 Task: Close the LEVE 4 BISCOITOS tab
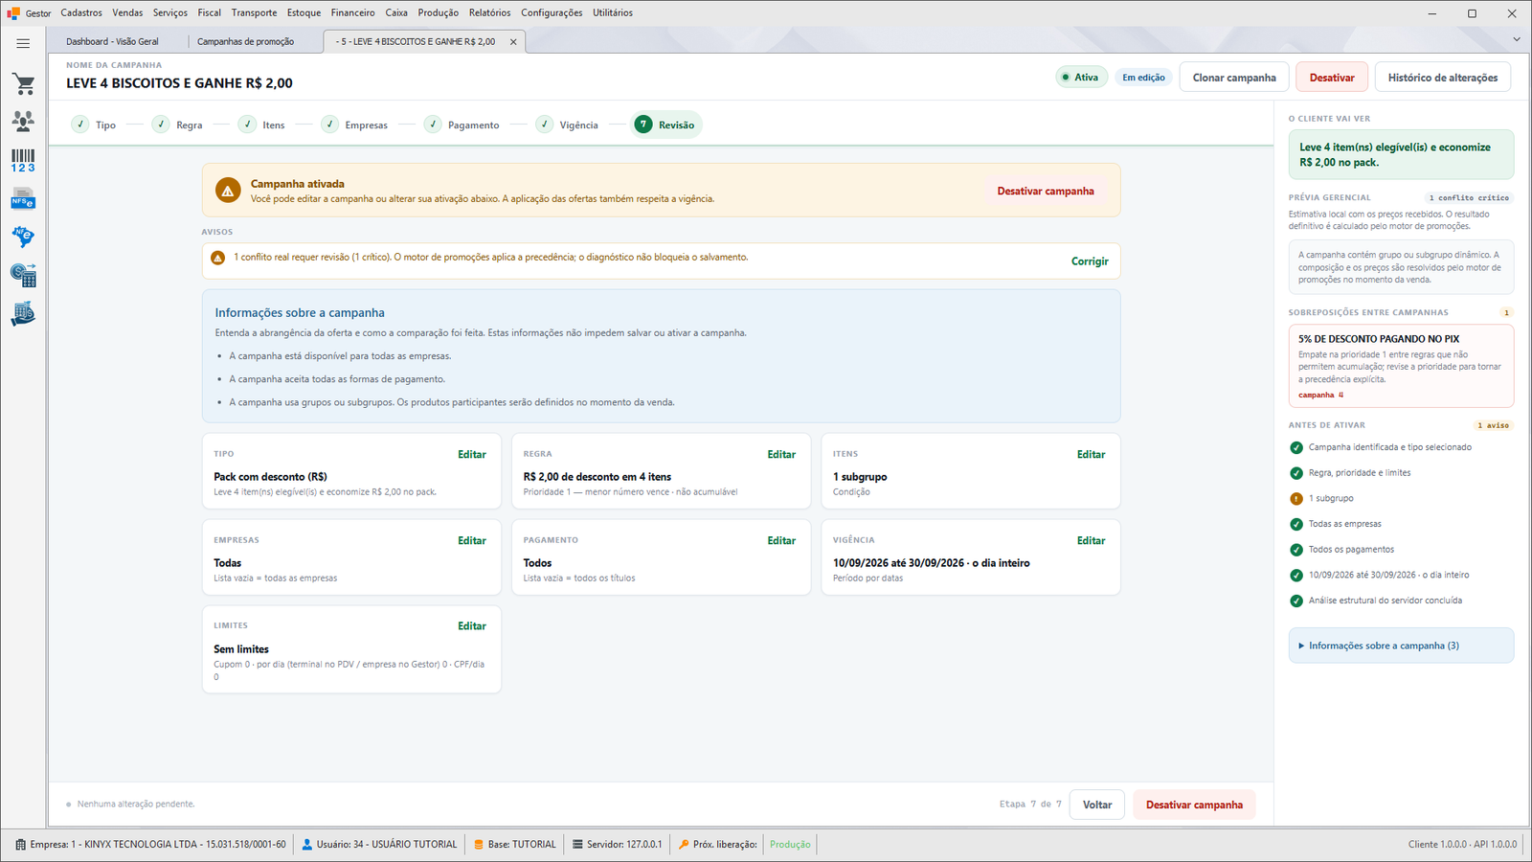coord(513,42)
